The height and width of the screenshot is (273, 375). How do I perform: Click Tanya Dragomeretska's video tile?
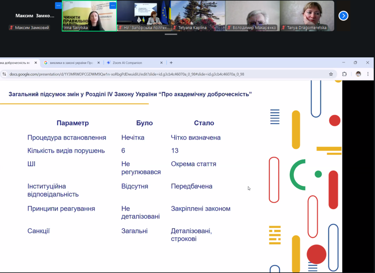307,16
